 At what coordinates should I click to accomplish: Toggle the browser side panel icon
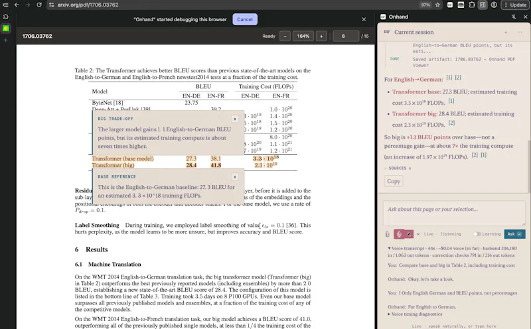coord(483,5)
